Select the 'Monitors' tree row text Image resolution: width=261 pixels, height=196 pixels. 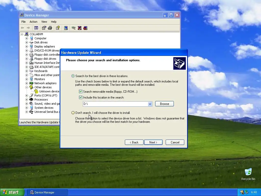40,79
